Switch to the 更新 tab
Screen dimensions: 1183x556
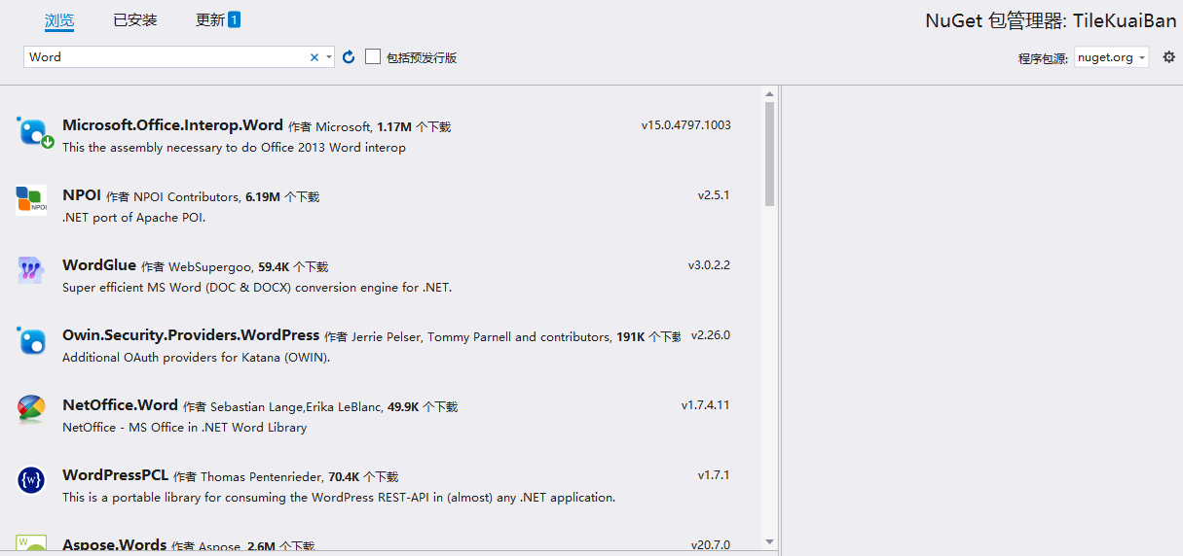210,19
